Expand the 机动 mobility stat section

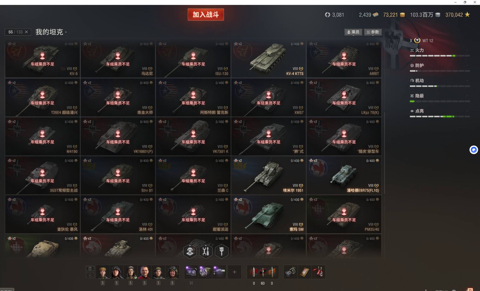(x=440, y=81)
